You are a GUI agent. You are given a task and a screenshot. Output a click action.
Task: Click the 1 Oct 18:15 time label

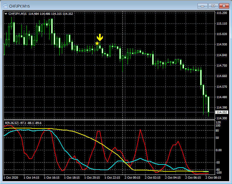click(x=72, y=177)
